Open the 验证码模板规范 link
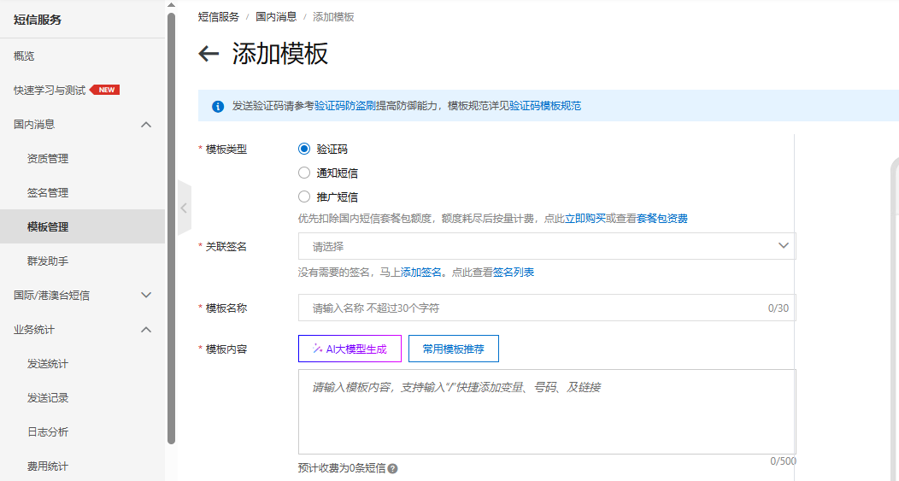The image size is (899, 481). [544, 105]
